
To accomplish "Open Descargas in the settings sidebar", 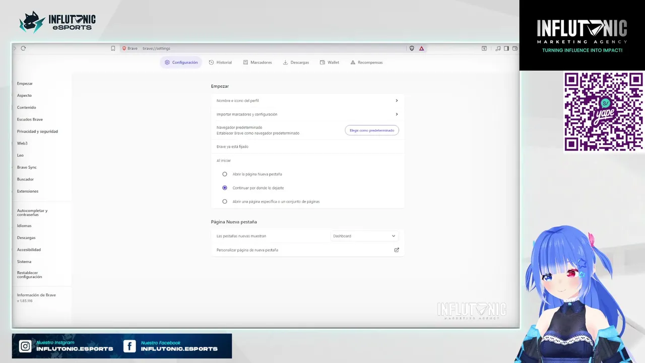I will (26, 237).
